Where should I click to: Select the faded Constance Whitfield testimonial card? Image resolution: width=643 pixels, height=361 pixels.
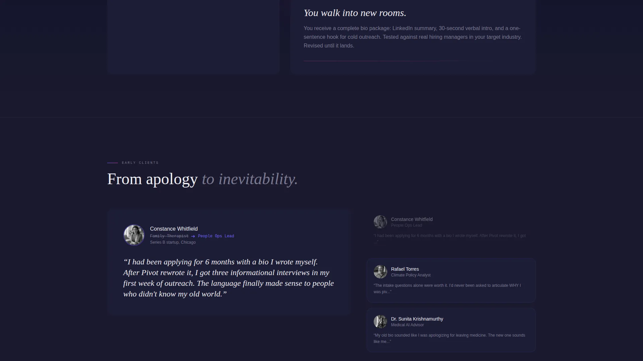coord(451,230)
